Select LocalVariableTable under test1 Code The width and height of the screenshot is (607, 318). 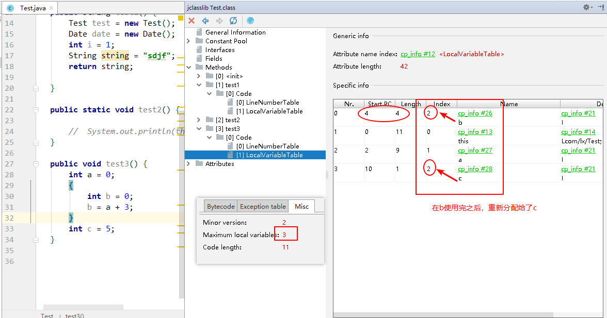pos(269,111)
